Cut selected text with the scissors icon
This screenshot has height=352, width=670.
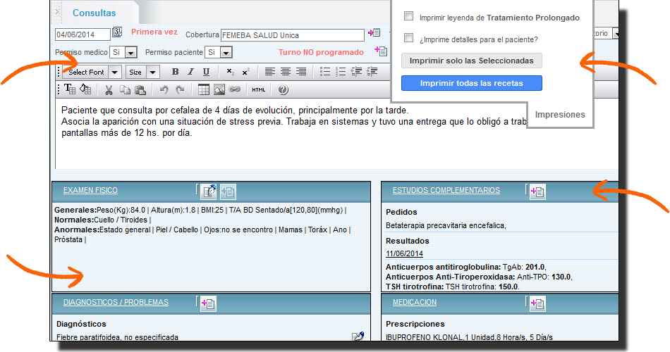point(109,89)
